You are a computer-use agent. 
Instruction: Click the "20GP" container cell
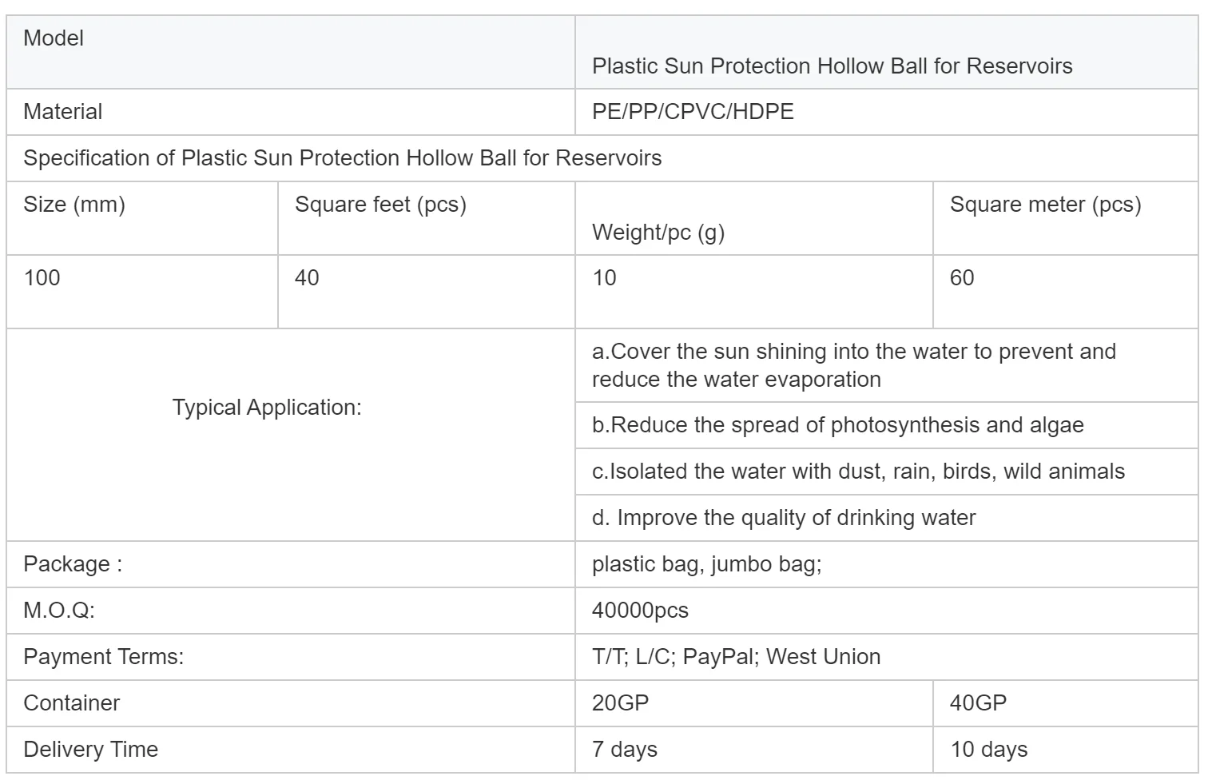point(620,703)
